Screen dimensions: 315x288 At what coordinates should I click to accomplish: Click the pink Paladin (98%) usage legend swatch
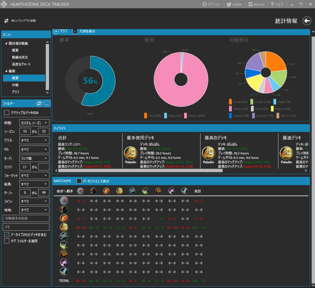185,116
